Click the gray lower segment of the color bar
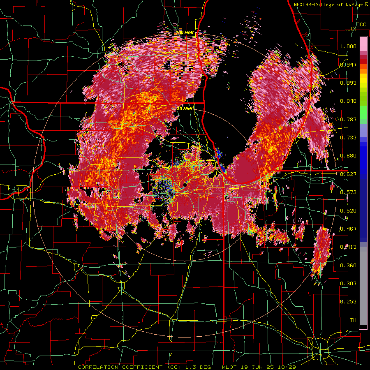The height and width of the screenshot is (370, 370). pos(363,286)
